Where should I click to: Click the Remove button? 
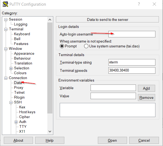146,98
